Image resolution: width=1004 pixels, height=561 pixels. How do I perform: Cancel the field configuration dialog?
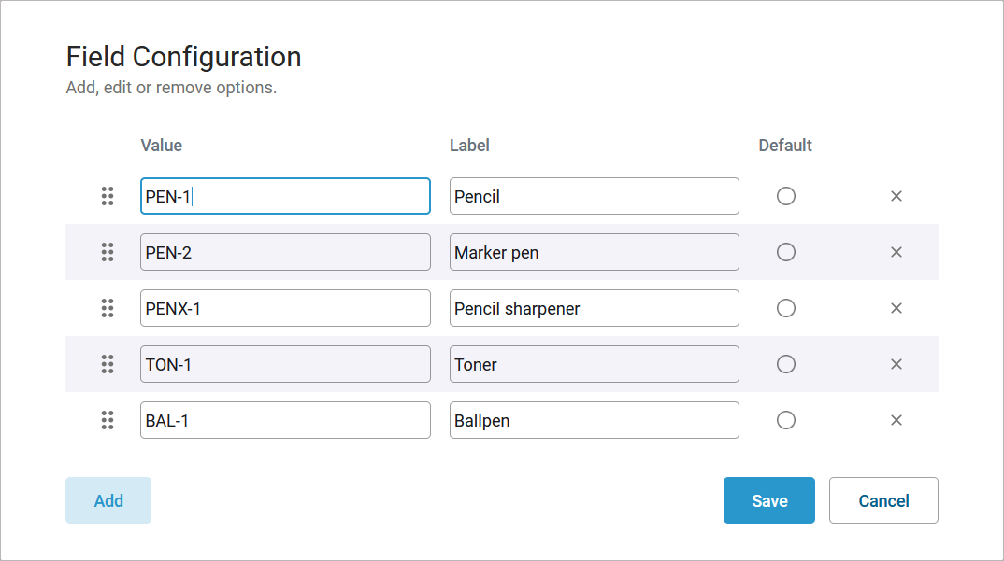point(883,500)
